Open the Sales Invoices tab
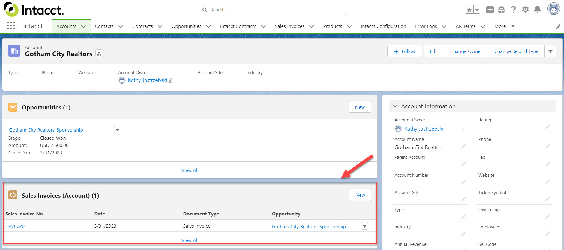 tap(289, 26)
